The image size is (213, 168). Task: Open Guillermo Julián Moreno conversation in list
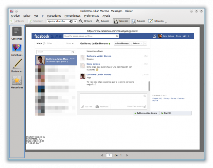[56, 60]
